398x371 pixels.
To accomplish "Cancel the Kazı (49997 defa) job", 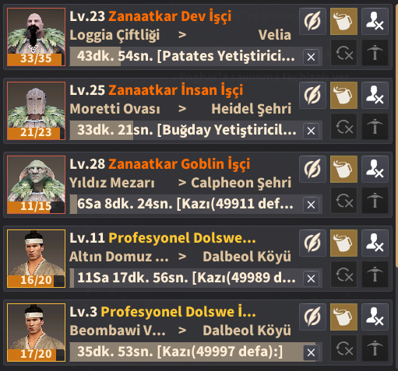I will pyautogui.click(x=311, y=352).
